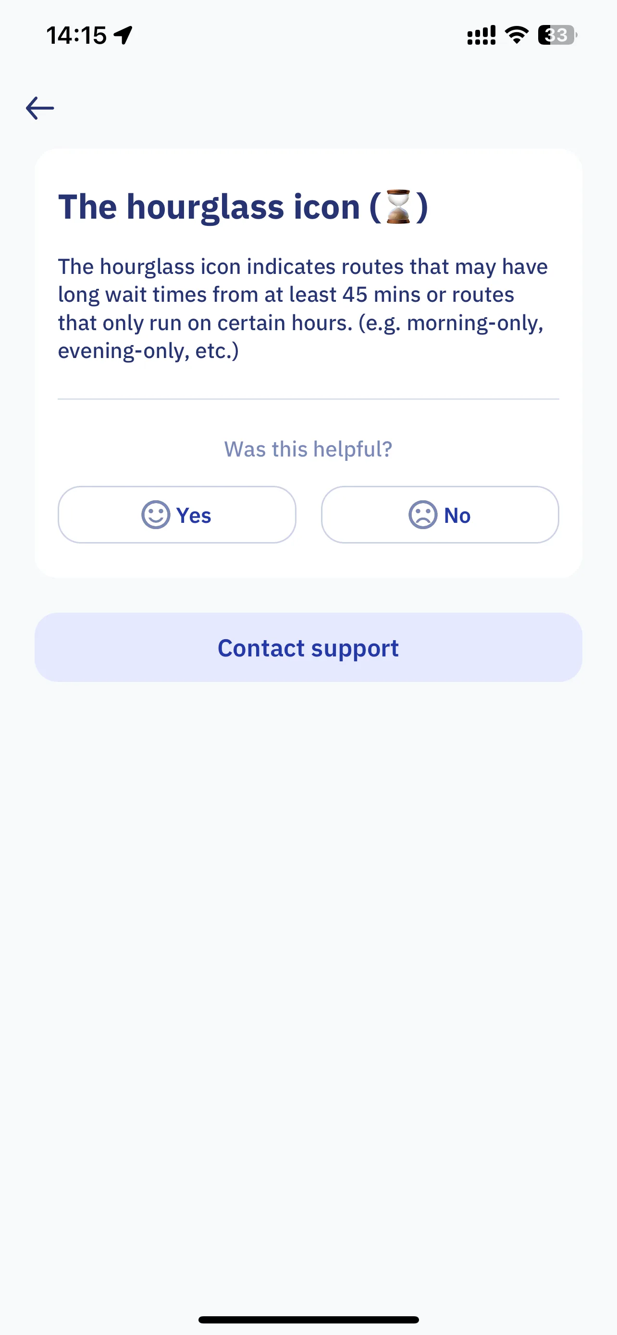
Task: Tap the back arrow to return
Action: click(x=40, y=108)
